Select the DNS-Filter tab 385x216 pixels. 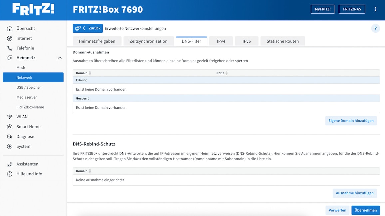coord(191,41)
